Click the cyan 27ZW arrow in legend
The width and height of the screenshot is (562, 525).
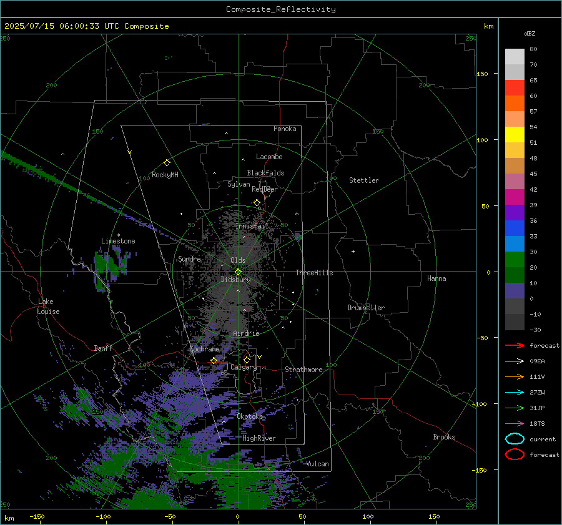515,393
